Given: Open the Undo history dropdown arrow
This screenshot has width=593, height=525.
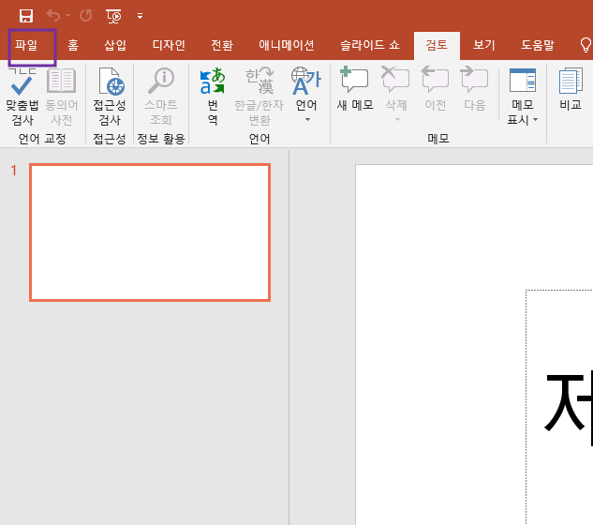Looking at the screenshot, I should tap(68, 16).
